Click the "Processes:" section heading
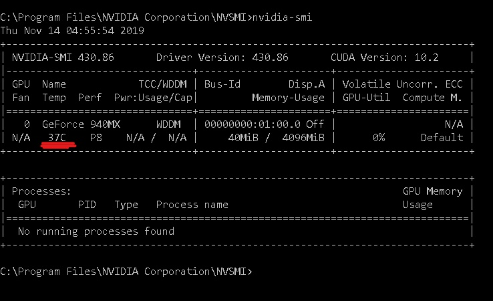This screenshot has width=493, height=301. pyautogui.click(x=41, y=191)
